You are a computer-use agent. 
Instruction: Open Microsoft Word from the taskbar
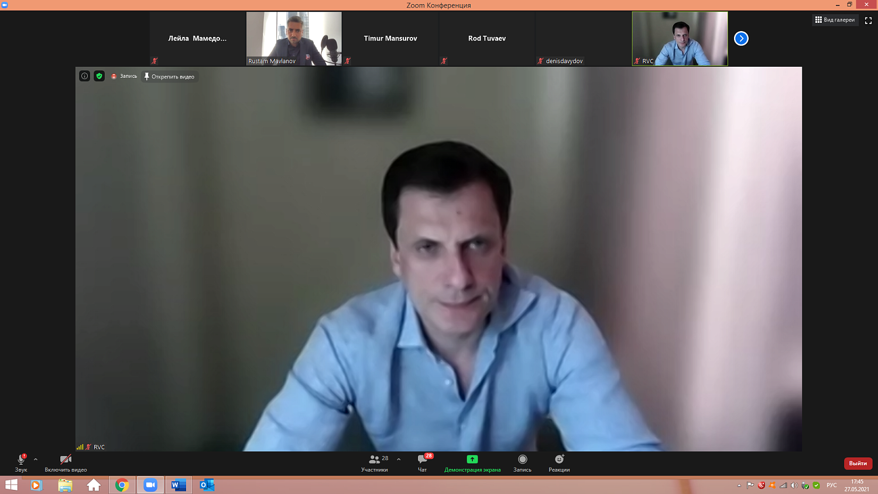pyautogui.click(x=179, y=485)
